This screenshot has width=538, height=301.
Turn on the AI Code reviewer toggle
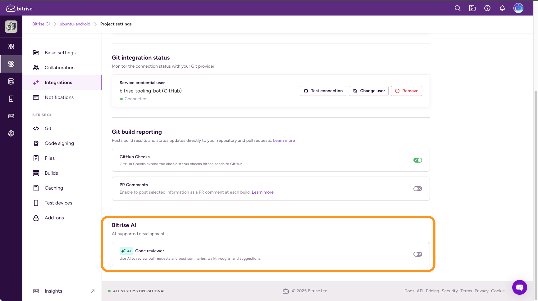click(x=418, y=254)
